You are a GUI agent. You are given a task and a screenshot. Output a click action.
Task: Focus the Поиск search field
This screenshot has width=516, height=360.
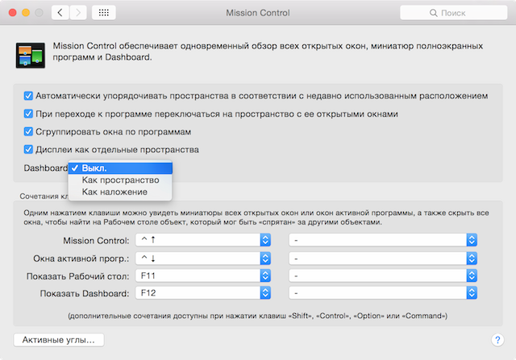click(453, 13)
